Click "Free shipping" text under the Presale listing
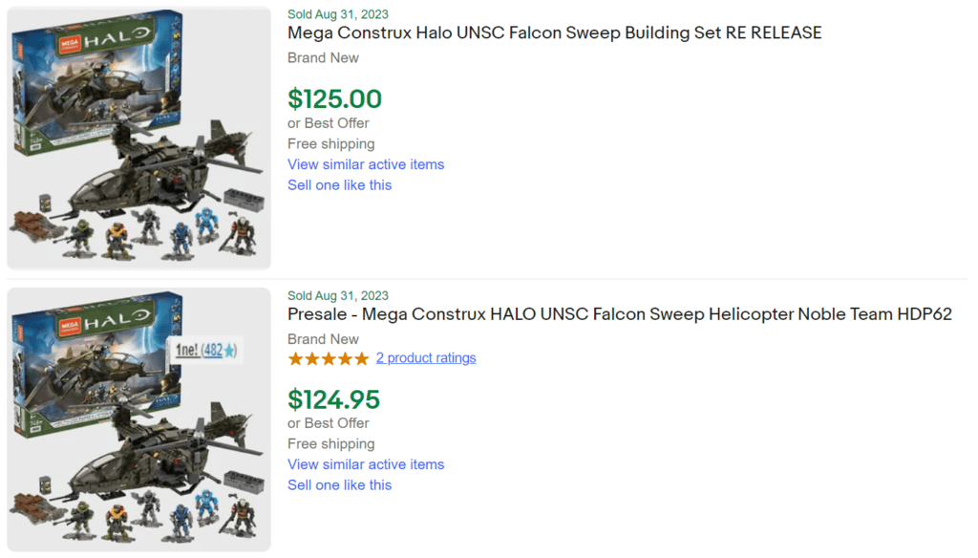 click(330, 443)
